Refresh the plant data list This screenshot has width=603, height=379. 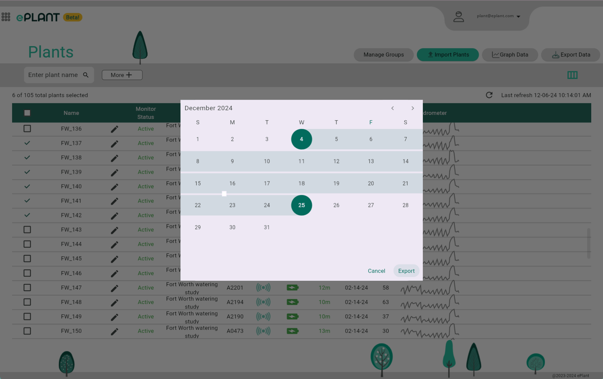pos(489,95)
